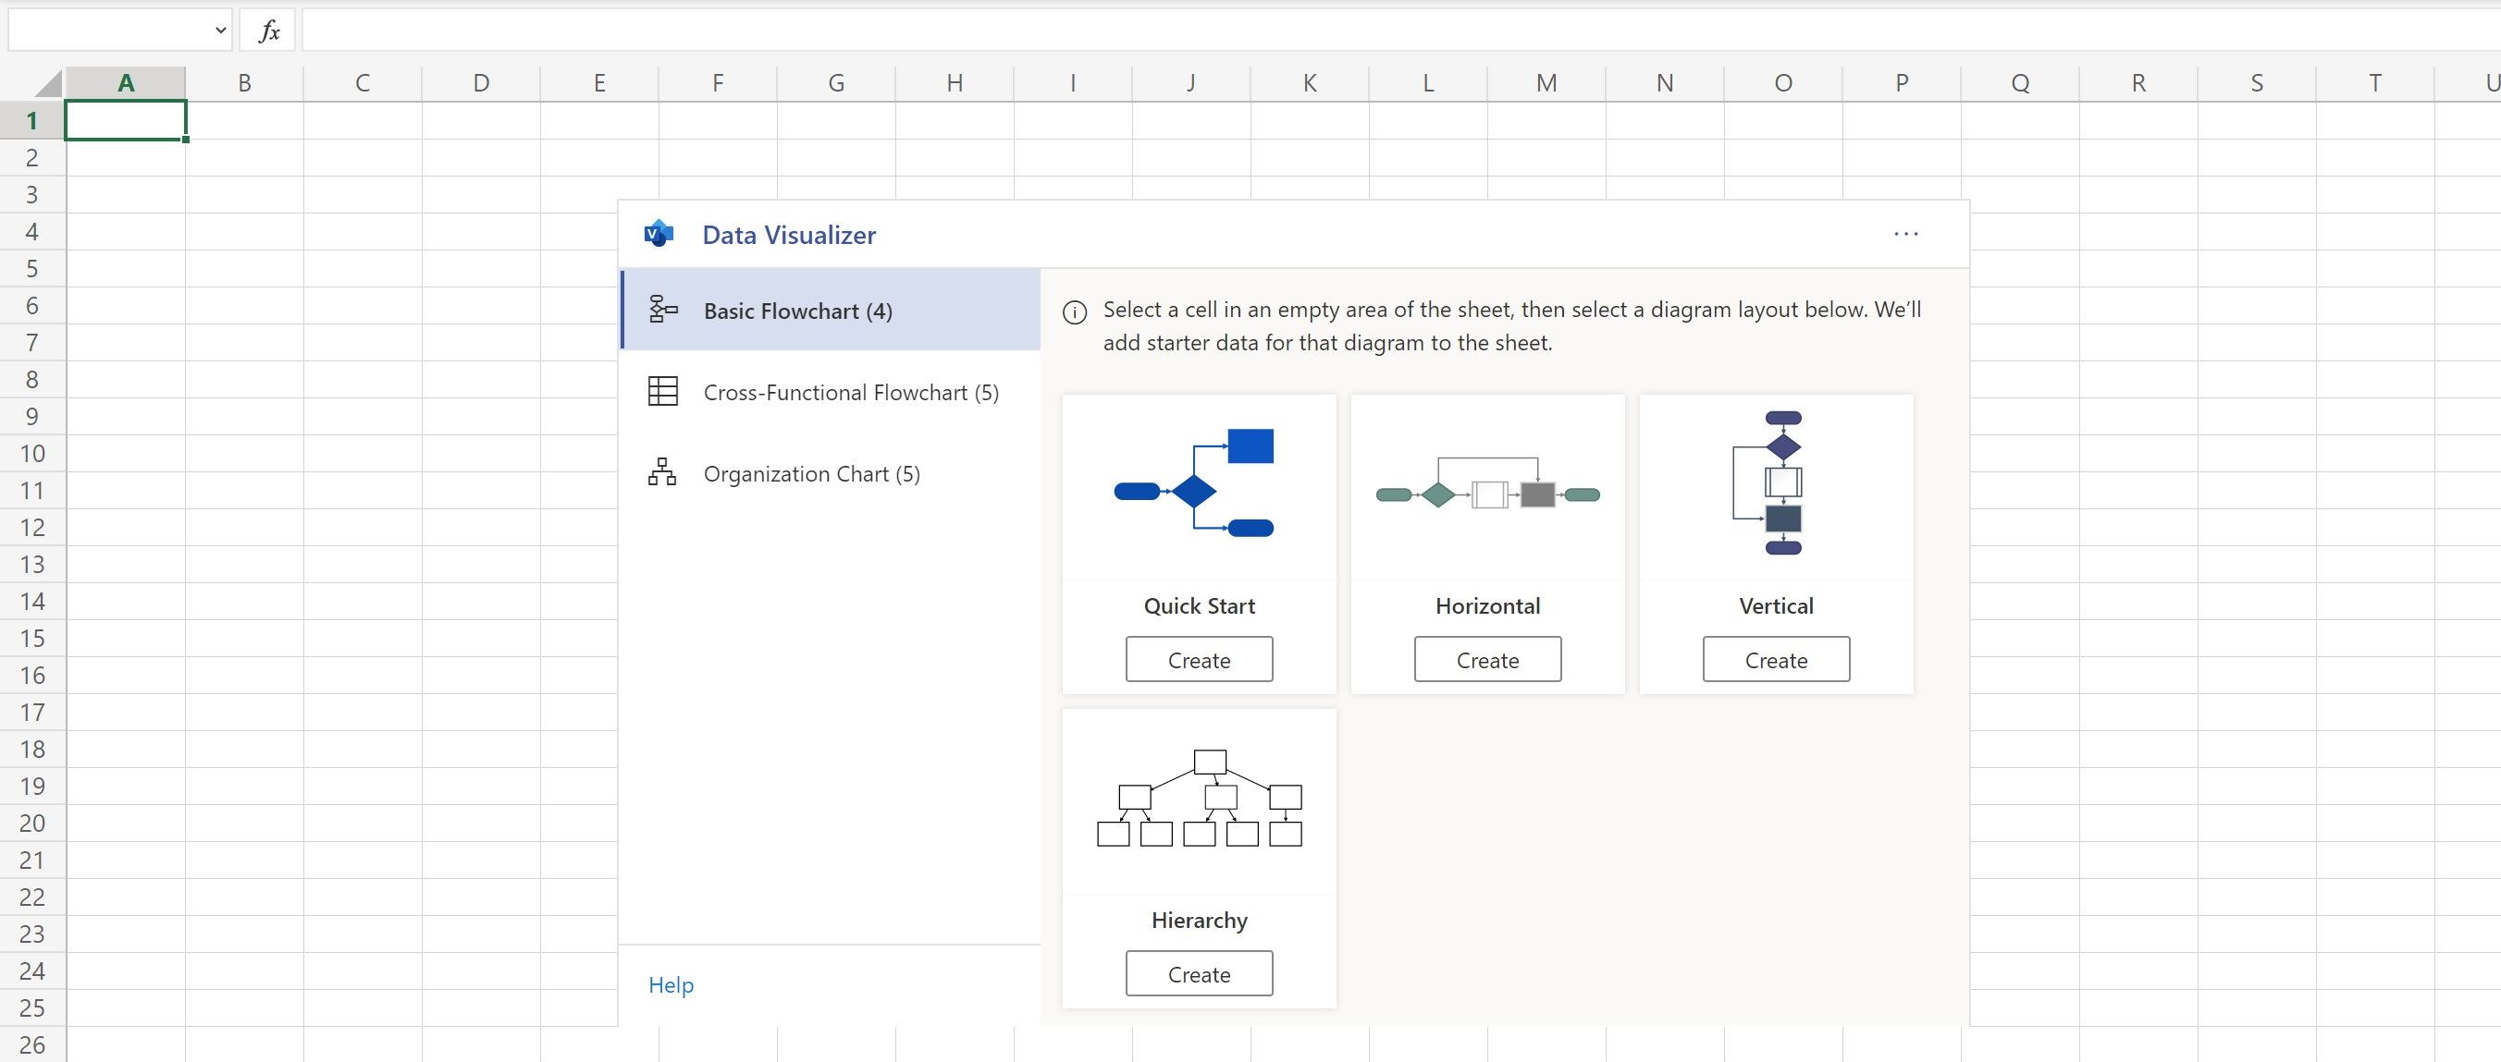This screenshot has width=2501, height=1062.
Task: Expand the Name Box dropdown arrow
Action: 220,31
